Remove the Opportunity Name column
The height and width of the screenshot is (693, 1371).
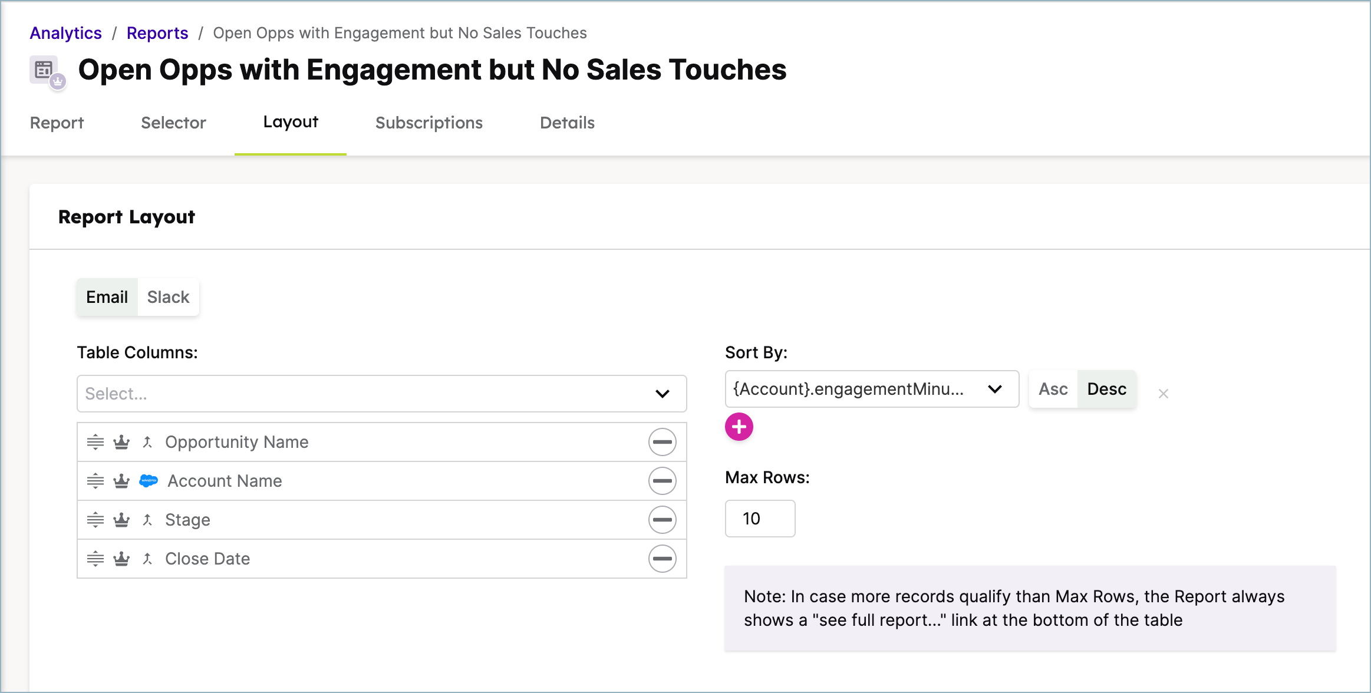[x=663, y=442]
